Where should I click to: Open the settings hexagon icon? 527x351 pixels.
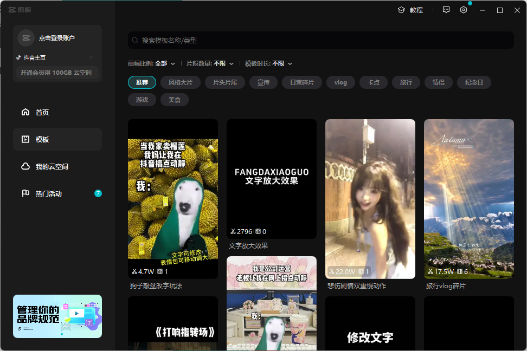(x=464, y=10)
